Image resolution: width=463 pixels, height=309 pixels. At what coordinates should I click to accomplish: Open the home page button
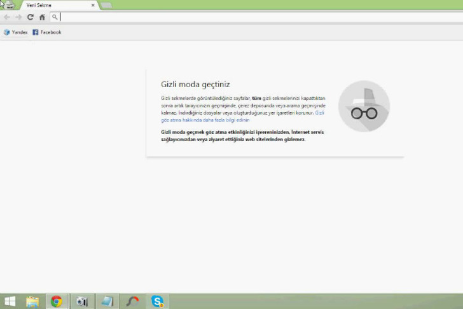(42, 17)
